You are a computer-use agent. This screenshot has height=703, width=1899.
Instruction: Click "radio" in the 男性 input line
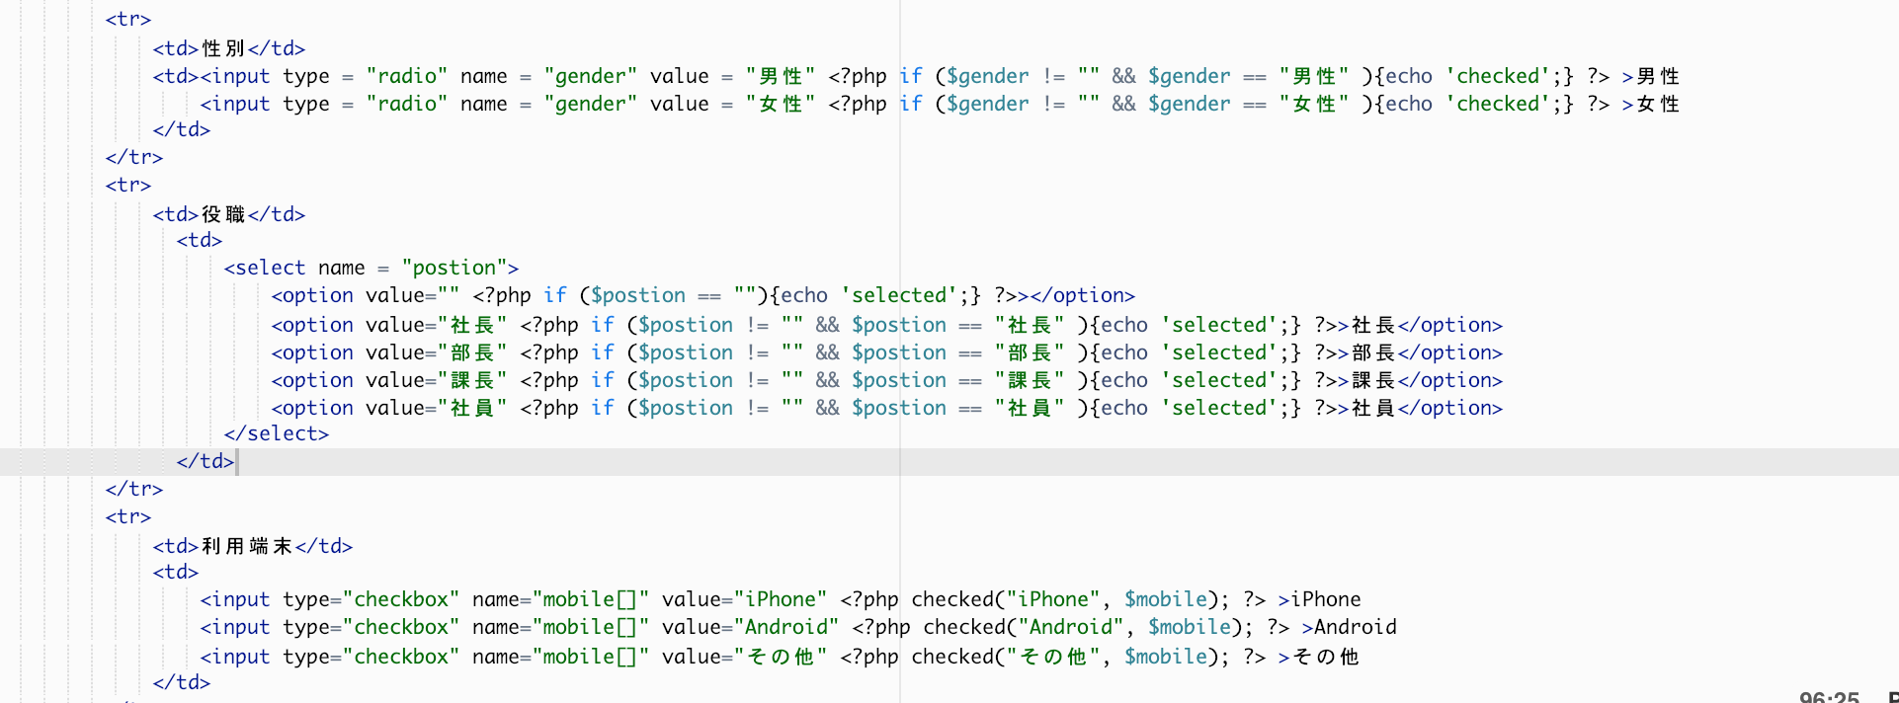(x=406, y=76)
